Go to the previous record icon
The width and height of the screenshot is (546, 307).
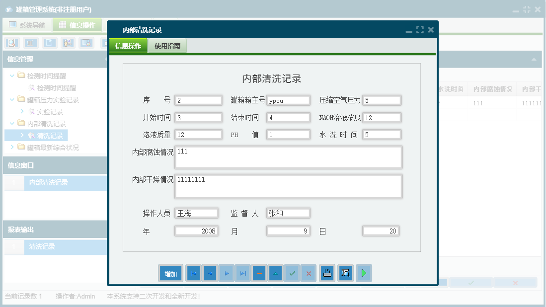(x=210, y=273)
